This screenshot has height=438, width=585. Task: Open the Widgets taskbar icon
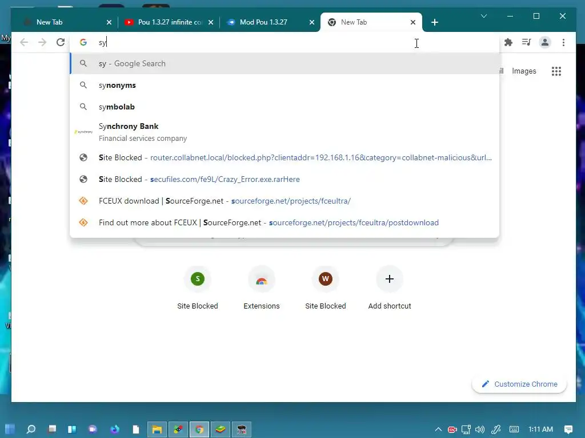[71, 429]
